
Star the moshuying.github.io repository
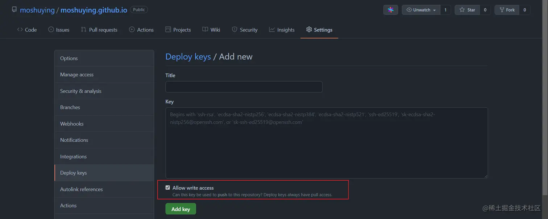[467, 10]
